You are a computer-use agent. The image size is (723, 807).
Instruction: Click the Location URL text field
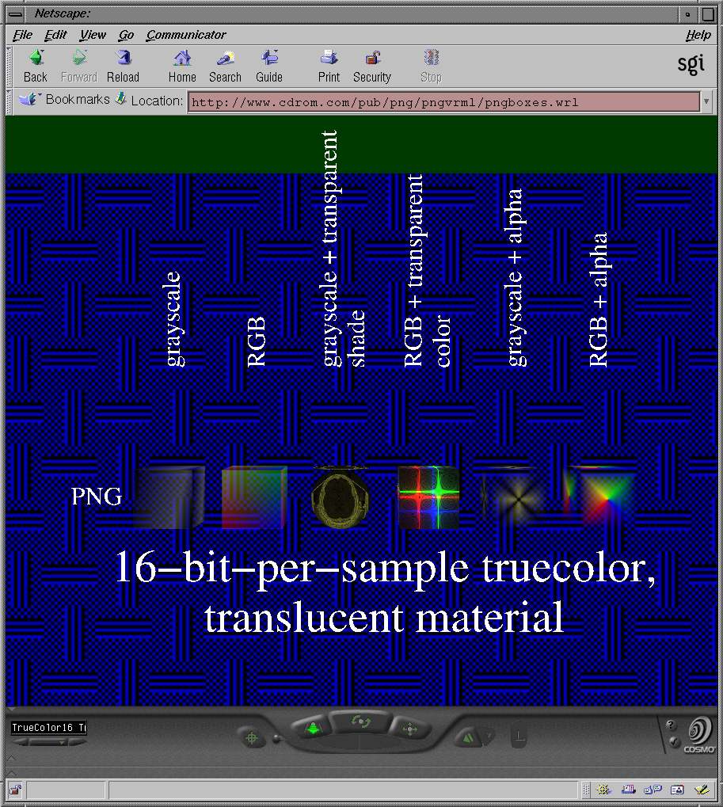(x=442, y=102)
